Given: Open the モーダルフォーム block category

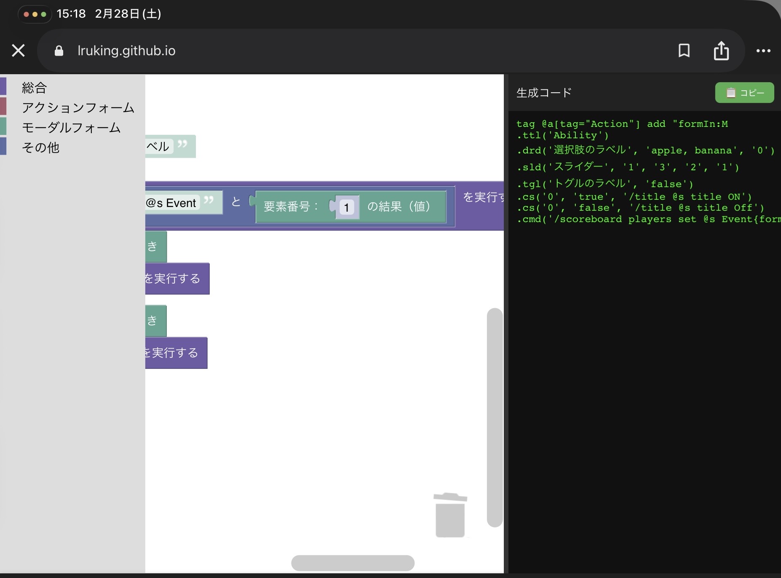Looking at the screenshot, I should click(71, 127).
